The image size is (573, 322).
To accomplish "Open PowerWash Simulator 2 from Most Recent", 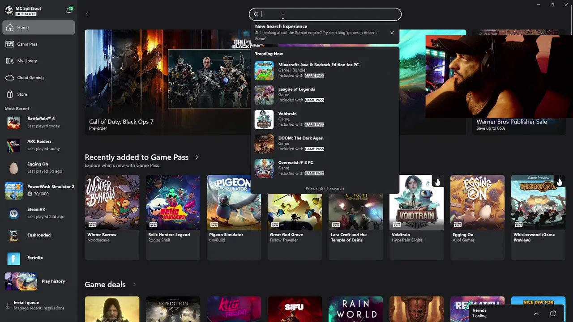I will (x=38, y=191).
